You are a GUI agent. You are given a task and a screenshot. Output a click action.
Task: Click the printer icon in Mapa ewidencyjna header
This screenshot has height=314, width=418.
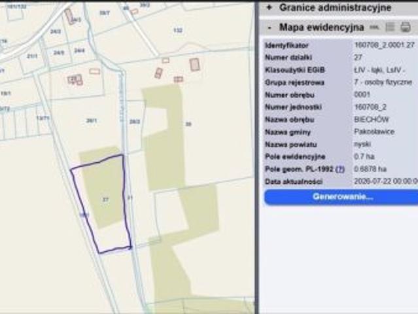click(406, 27)
